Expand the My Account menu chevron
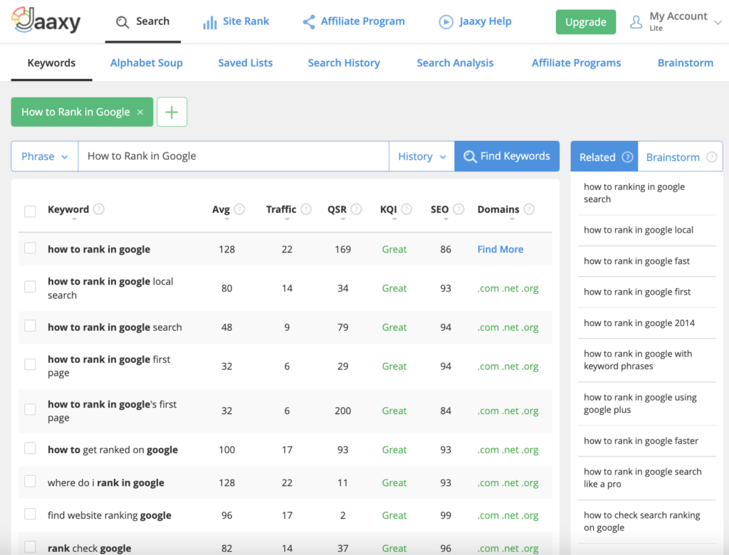 click(x=718, y=22)
